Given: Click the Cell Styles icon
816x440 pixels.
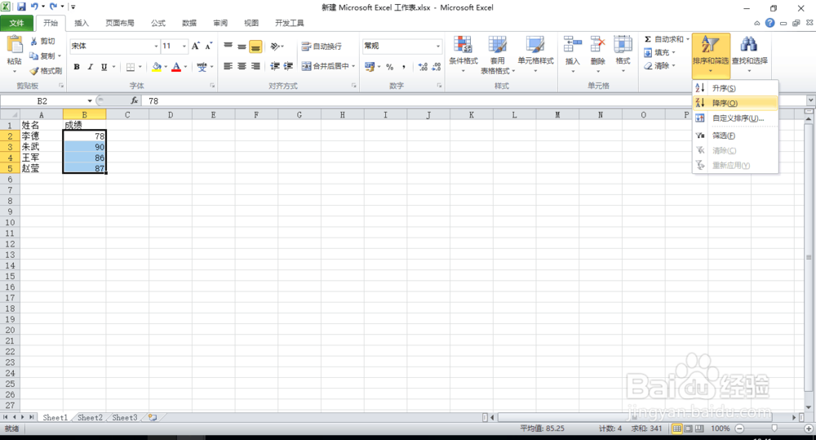Looking at the screenshot, I should pos(535,45).
